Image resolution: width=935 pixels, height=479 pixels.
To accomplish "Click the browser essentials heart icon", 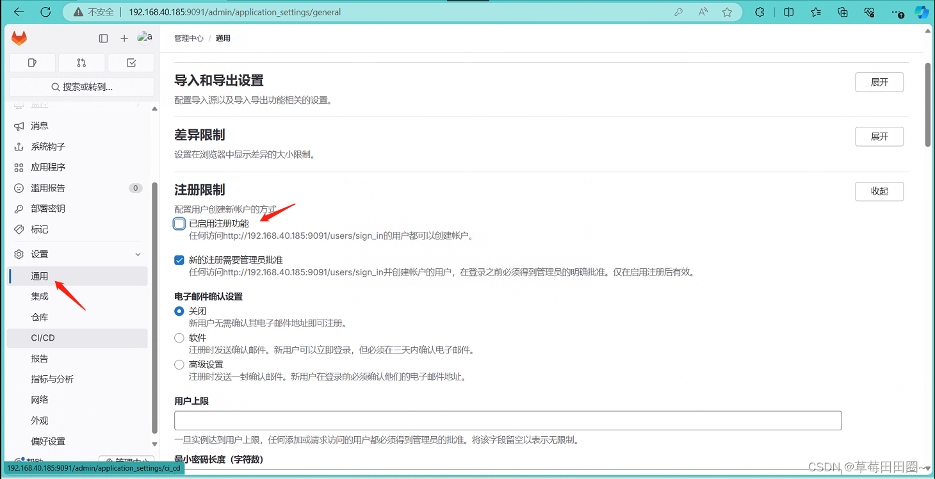I will tap(870, 12).
